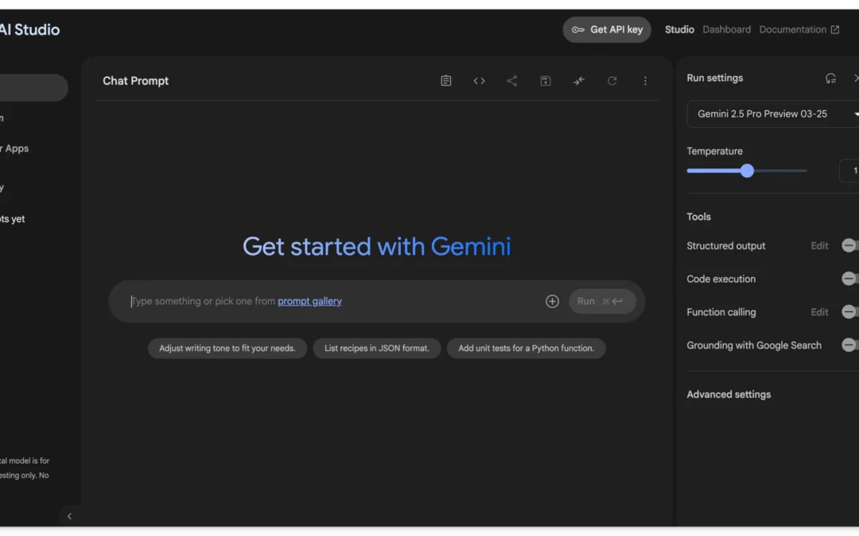Viewport: 859px width, 536px height.
Task: Turn on Grounding with Google Search
Action: tap(850, 345)
